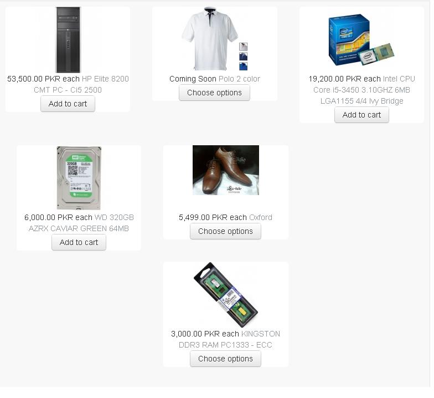Add WD 320GB Caviar Green to cart
This screenshot has height=398, width=434.
[79, 242]
